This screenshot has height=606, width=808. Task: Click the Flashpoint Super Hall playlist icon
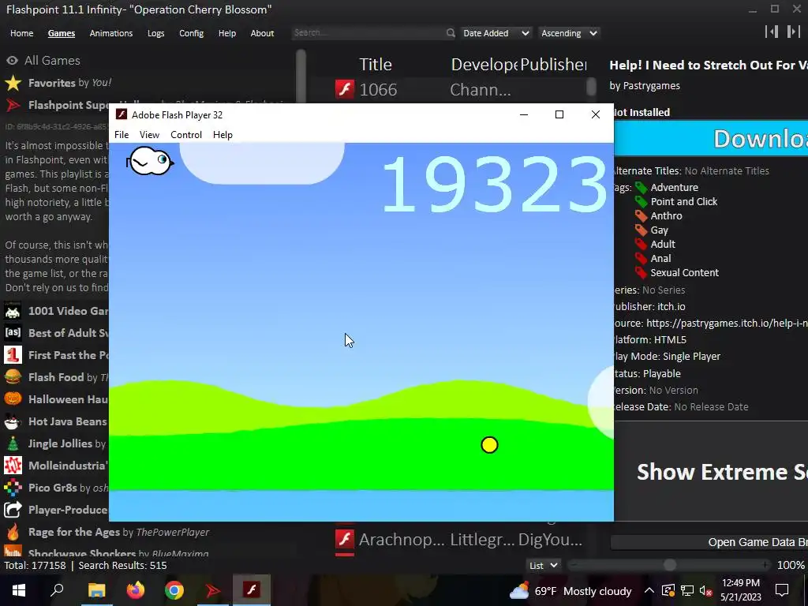(13, 105)
